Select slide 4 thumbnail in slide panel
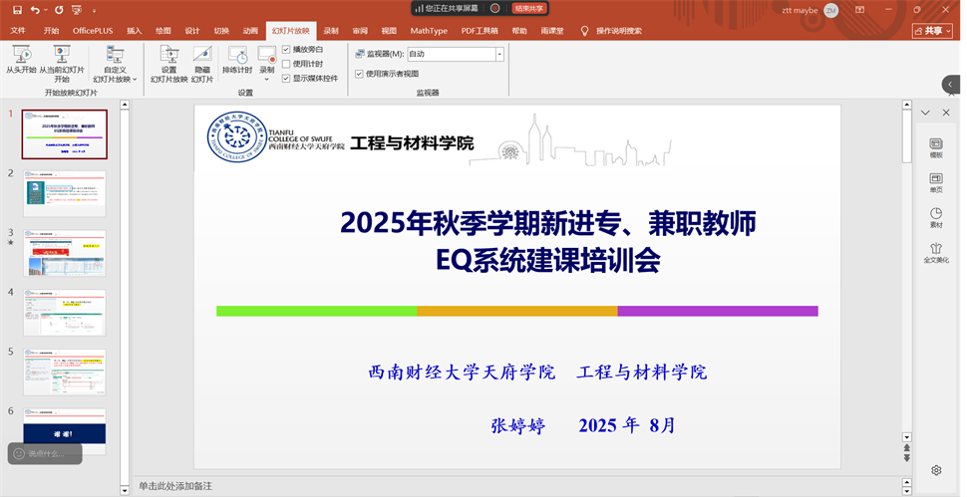Image resolution: width=967 pixels, height=497 pixels. 64,313
